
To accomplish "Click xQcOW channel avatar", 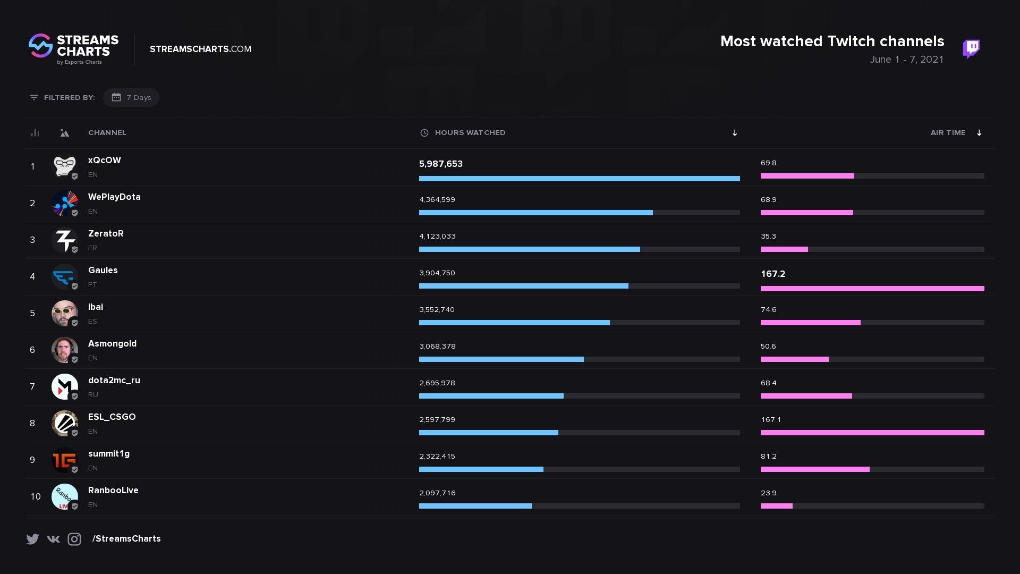I will tap(65, 166).
